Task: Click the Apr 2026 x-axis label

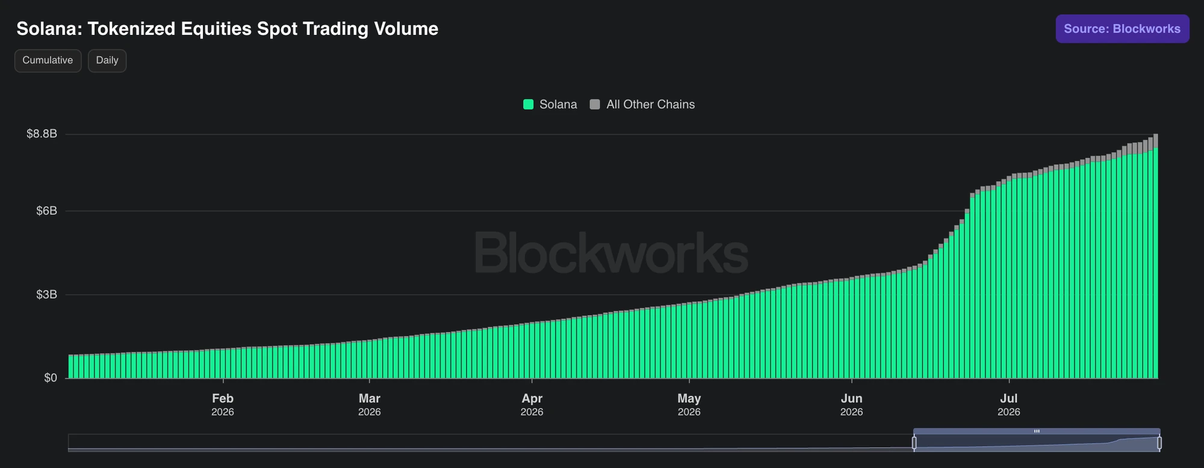Action: click(532, 405)
